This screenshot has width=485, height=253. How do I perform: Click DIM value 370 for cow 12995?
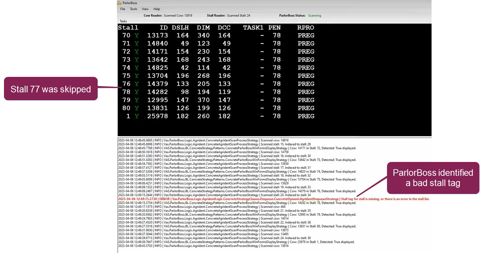coord(203,100)
